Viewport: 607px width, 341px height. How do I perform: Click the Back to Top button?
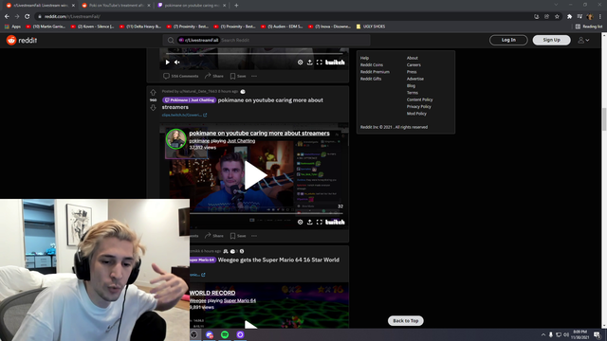406,320
